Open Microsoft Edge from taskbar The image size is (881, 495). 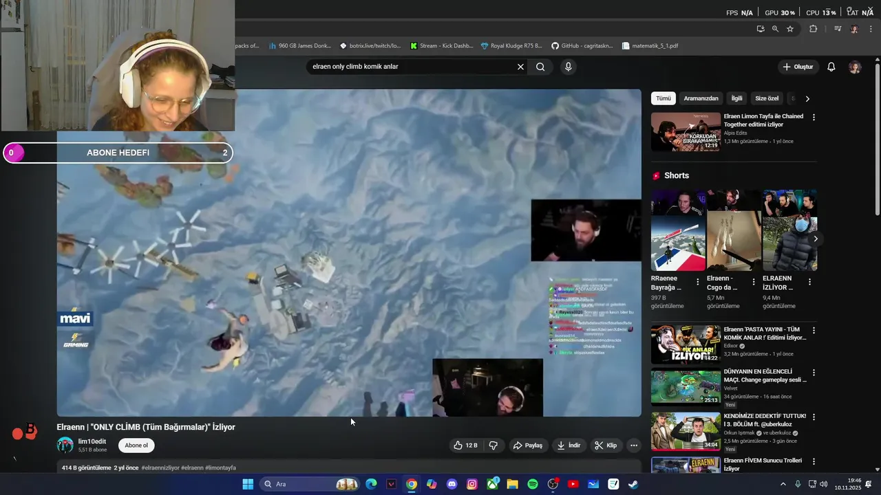pyautogui.click(x=371, y=484)
